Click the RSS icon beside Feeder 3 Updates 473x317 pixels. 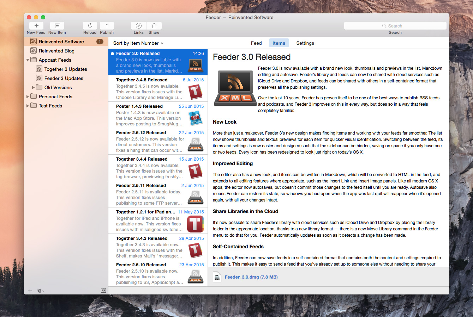point(39,78)
